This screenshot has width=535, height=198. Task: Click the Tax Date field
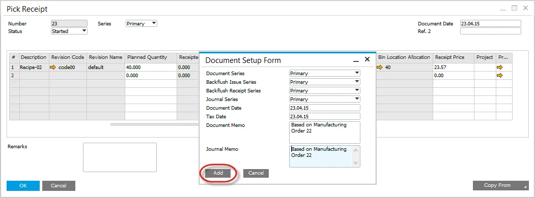tap(324, 117)
